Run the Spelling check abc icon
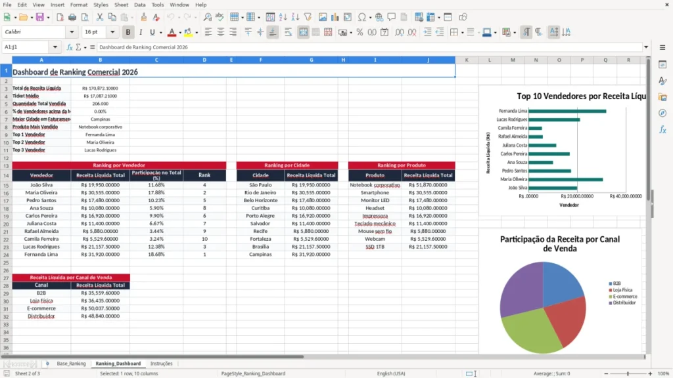The width and height of the screenshot is (673, 378). [220, 17]
